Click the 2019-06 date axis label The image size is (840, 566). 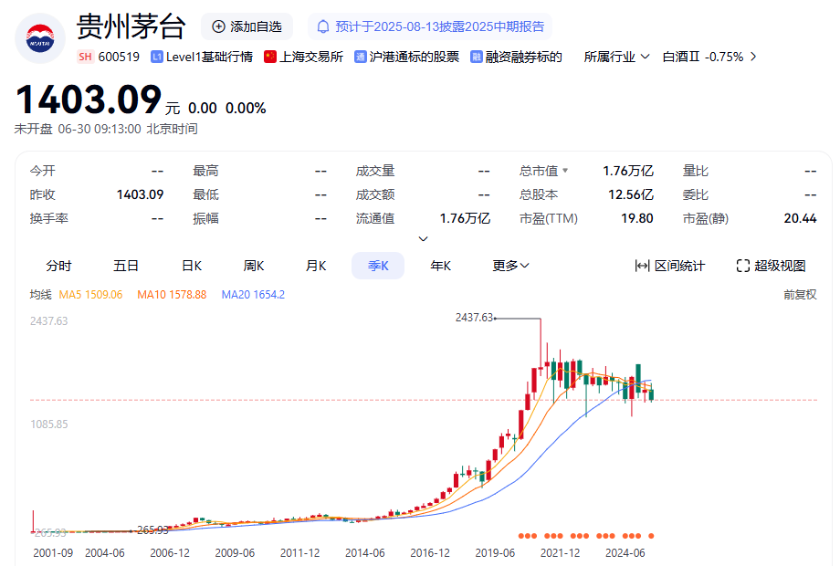(x=495, y=552)
